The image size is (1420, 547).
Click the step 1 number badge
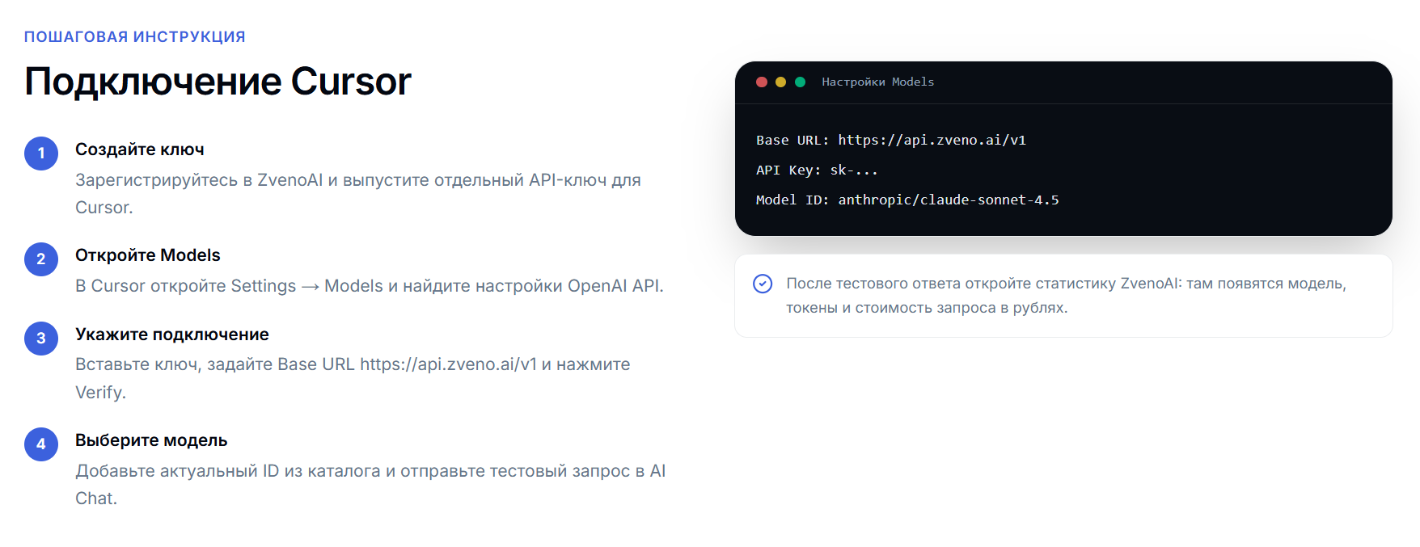41,154
